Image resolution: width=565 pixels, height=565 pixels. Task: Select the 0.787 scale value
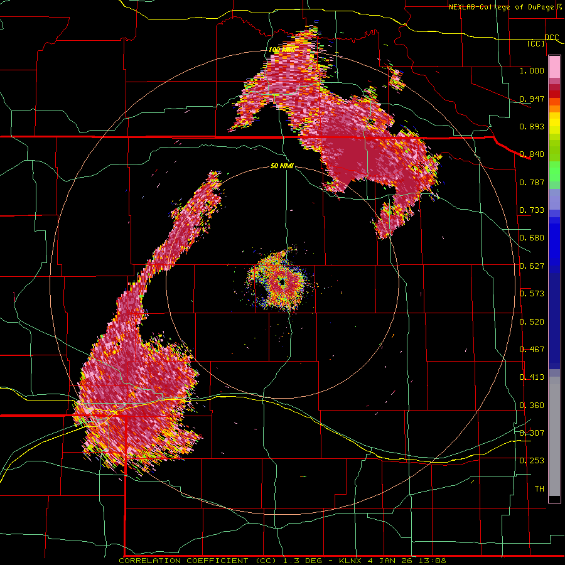(x=532, y=182)
